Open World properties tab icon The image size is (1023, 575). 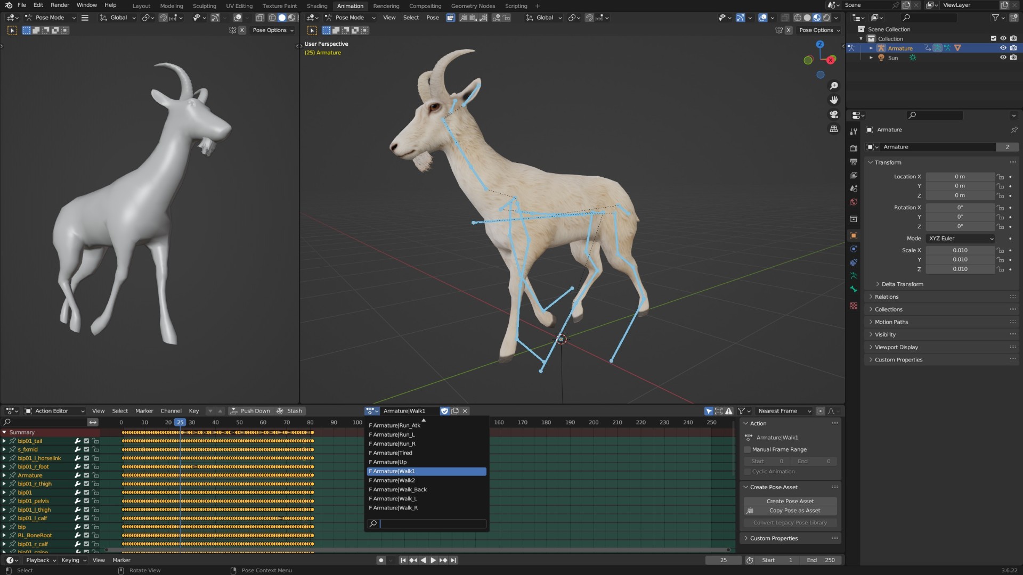coord(854,202)
